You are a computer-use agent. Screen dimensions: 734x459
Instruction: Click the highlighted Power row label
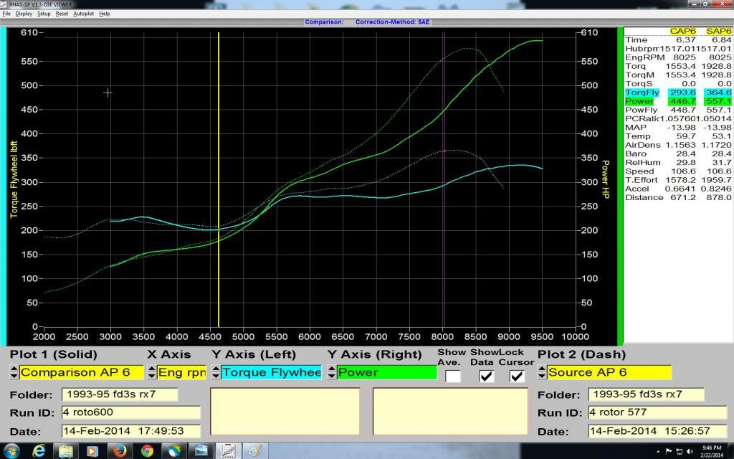pos(639,101)
